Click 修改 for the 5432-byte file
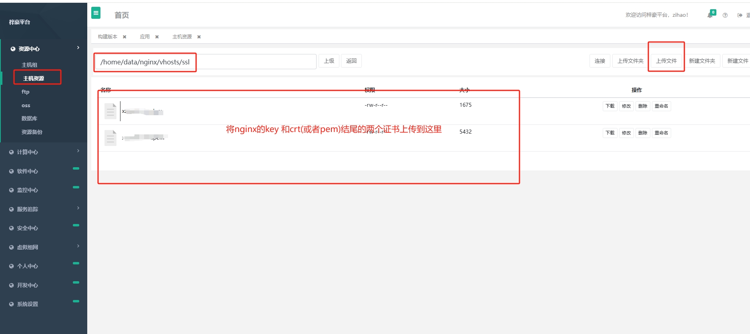This screenshot has height=334, width=750. (x=626, y=133)
